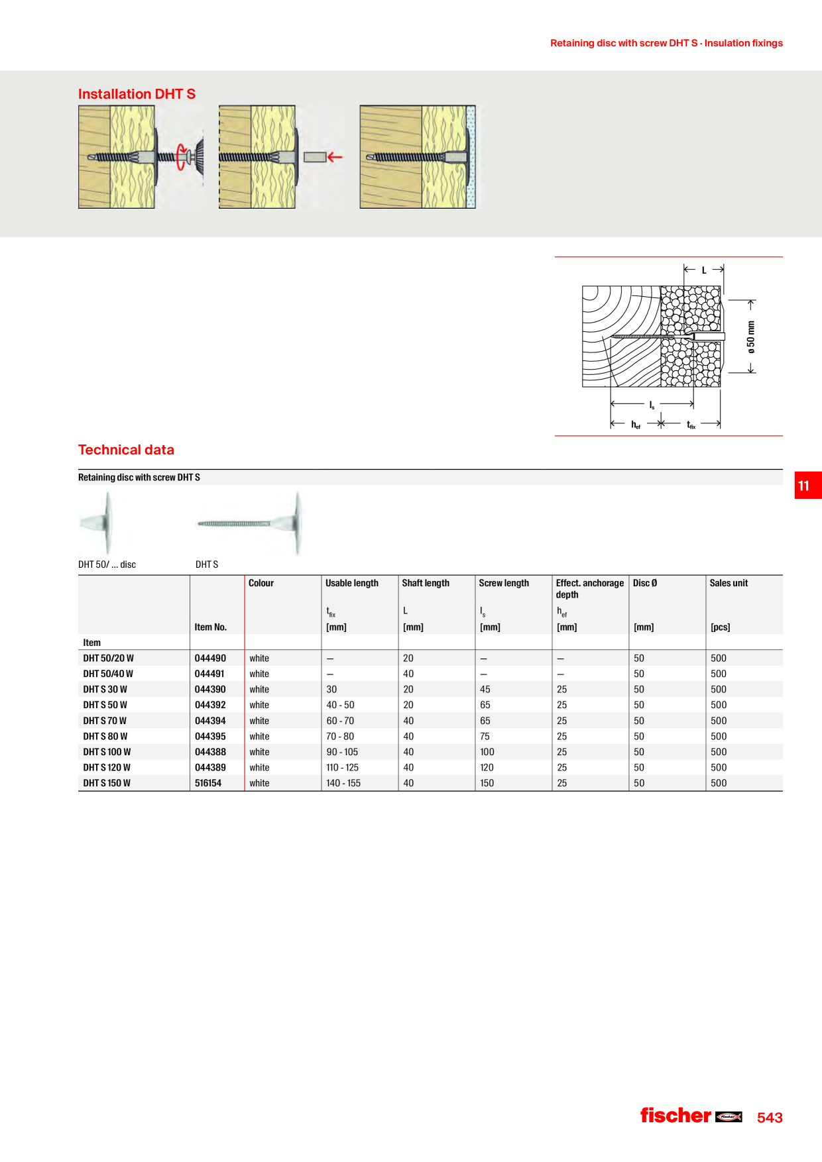
Task: Click item number 044490
Action: [x=210, y=658]
